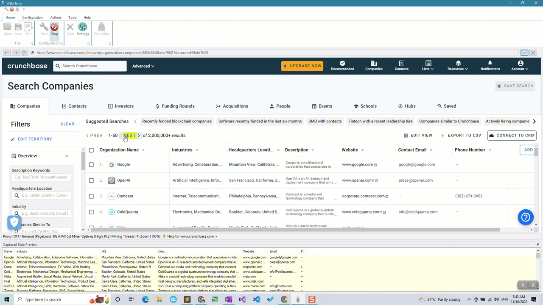Click the browser back arrow icon
The height and width of the screenshot is (305, 543).
click(7, 53)
